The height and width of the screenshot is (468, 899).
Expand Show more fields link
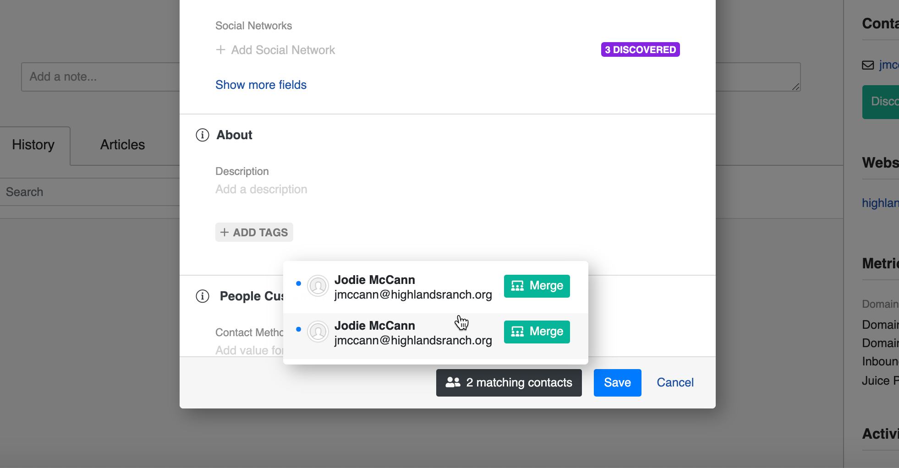[261, 85]
